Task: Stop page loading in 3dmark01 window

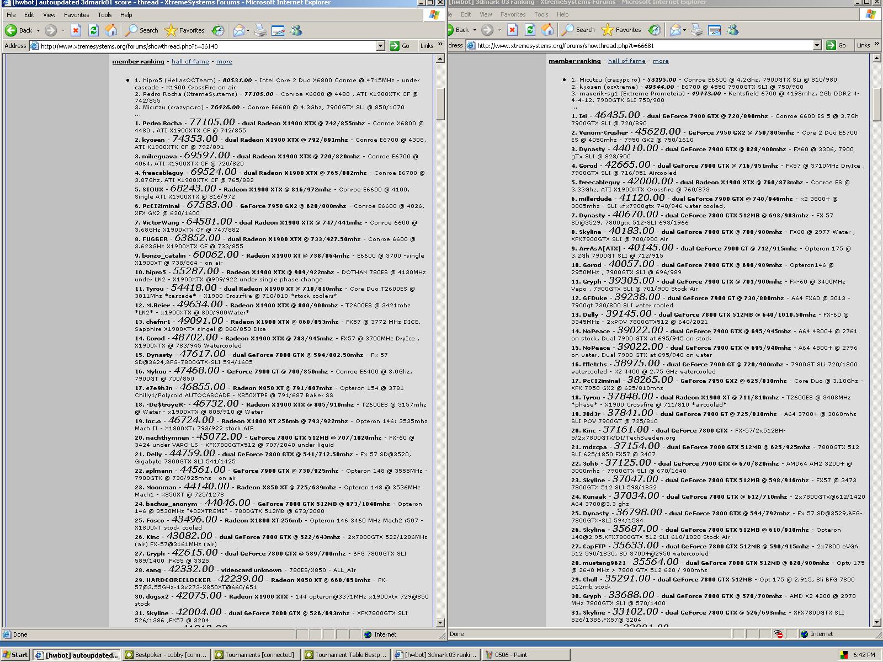Action: [x=76, y=30]
